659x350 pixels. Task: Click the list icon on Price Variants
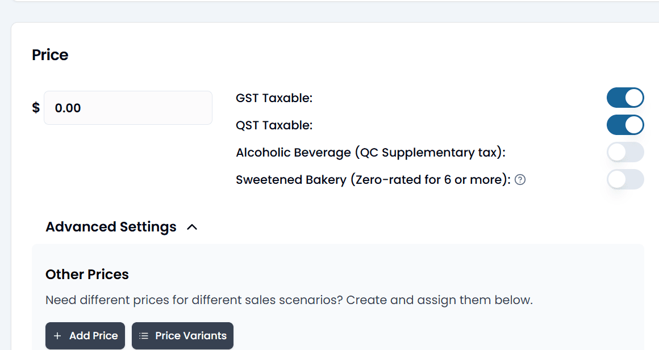click(x=144, y=336)
